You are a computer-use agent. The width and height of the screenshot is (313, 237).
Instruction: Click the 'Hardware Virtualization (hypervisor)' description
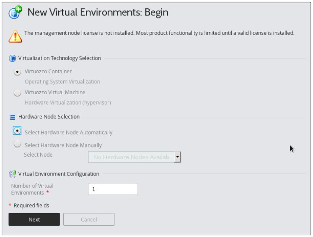[68, 103]
